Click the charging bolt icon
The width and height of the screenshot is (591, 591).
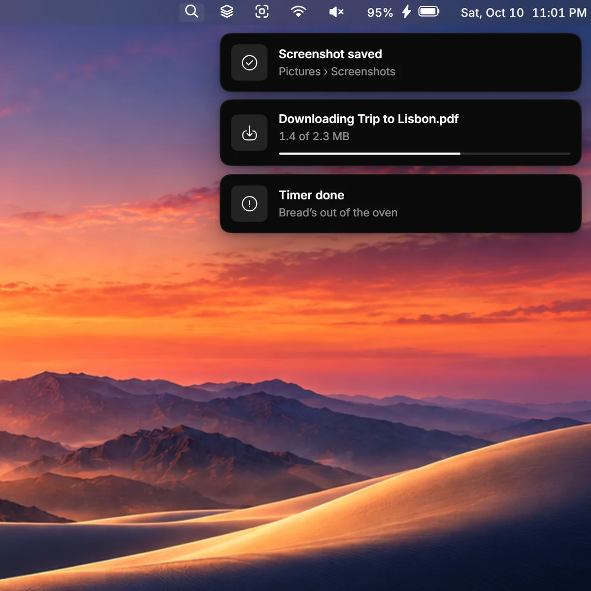[406, 11]
